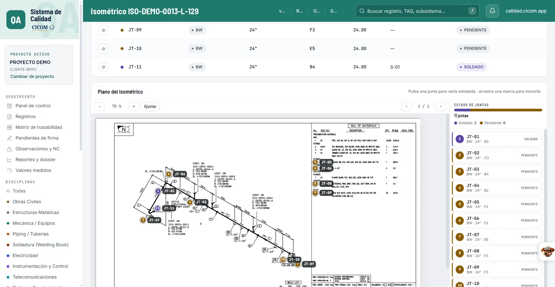Click Cambiar de proyecto link
The width and height of the screenshot is (555, 287).
(32, 77)
